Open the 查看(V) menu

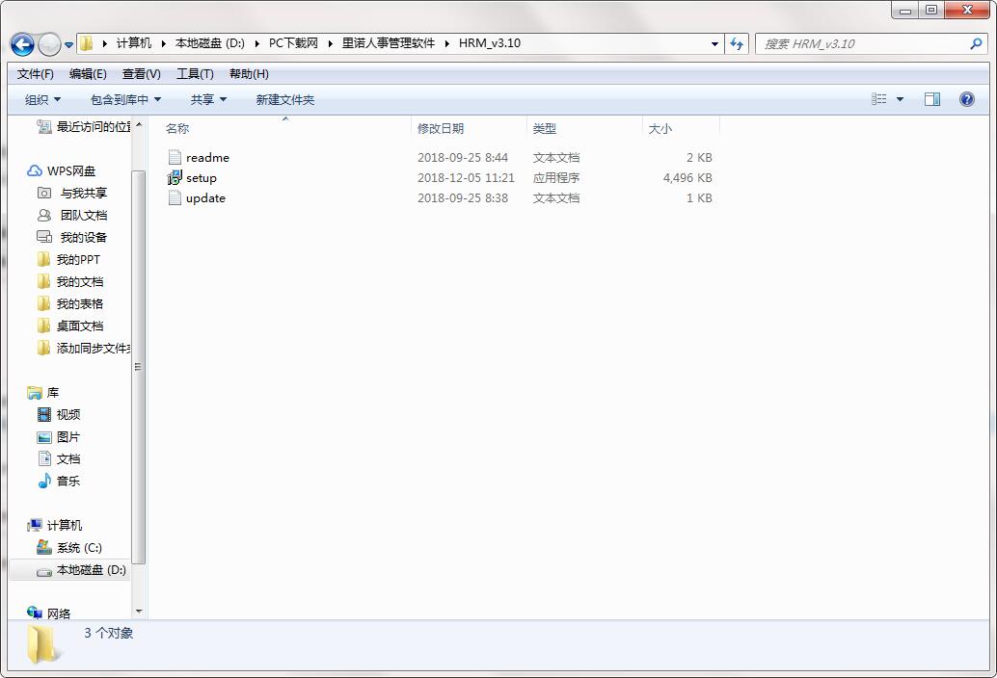(x=141, y=74)
